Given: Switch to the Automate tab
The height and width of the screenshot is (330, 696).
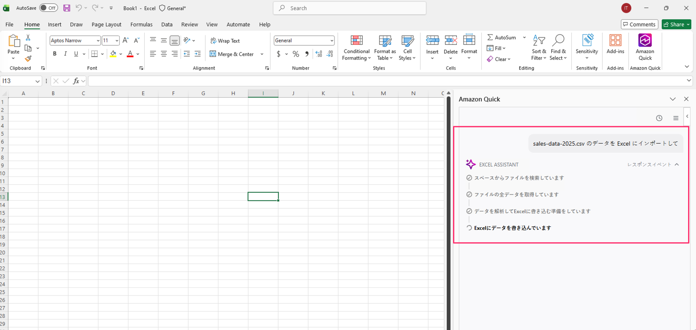Looking at the screenshot, I should click(x=238, y=25).
